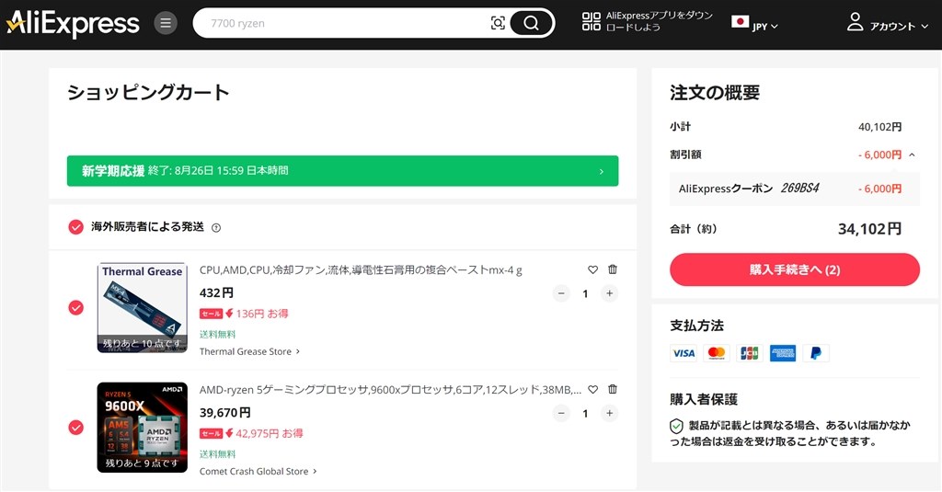Click the search field with 7700 ryzen

pos(349,23)
